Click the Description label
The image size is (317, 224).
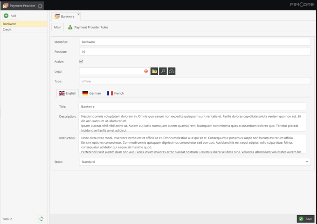[68, 116]
